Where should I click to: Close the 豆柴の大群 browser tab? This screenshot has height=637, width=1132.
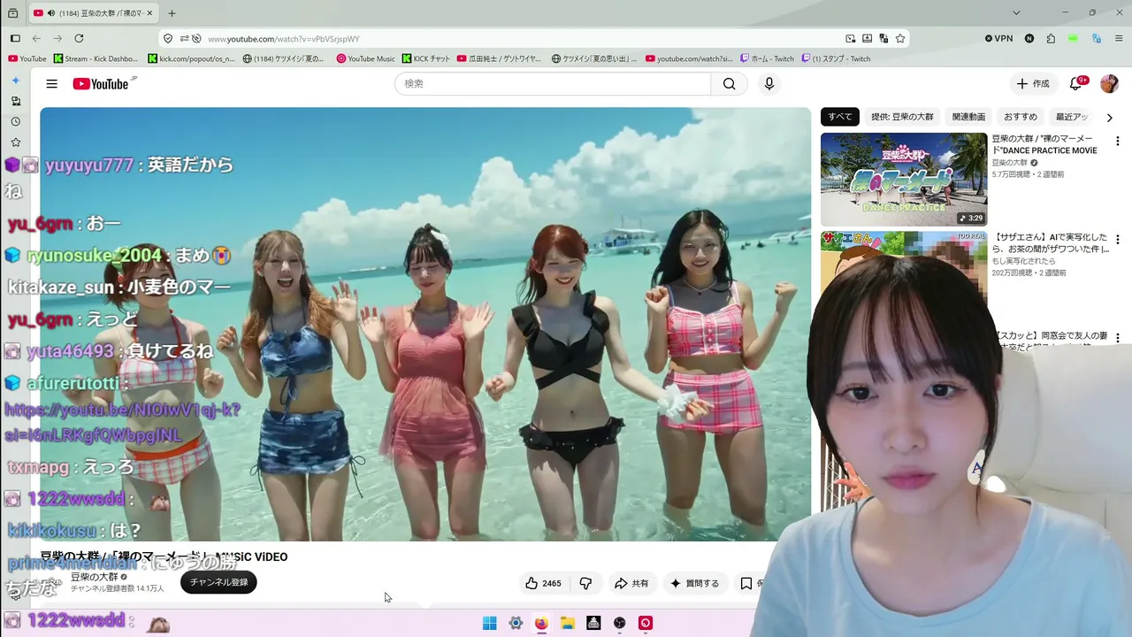pyautogui.click(x=149, y=13)
